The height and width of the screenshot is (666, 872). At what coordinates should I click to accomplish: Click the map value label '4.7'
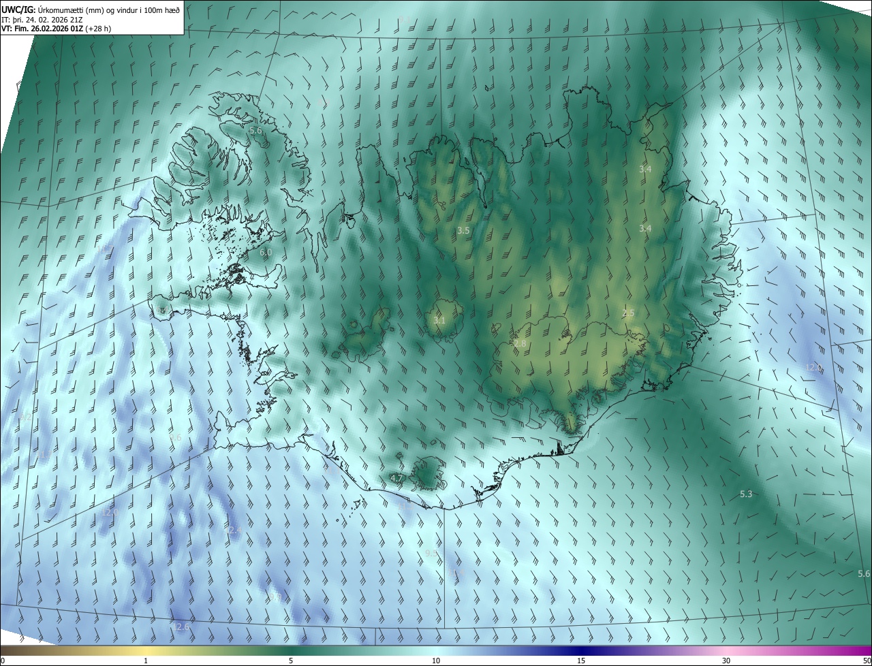[396, 478]
